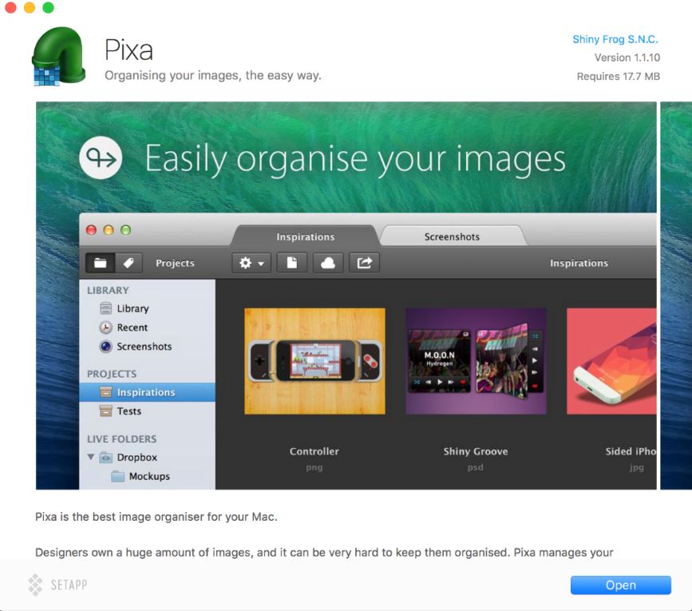This screenshot has height=611, width=692.
Task: Select the Mockups subfolder
Action: tap(149, 476)
